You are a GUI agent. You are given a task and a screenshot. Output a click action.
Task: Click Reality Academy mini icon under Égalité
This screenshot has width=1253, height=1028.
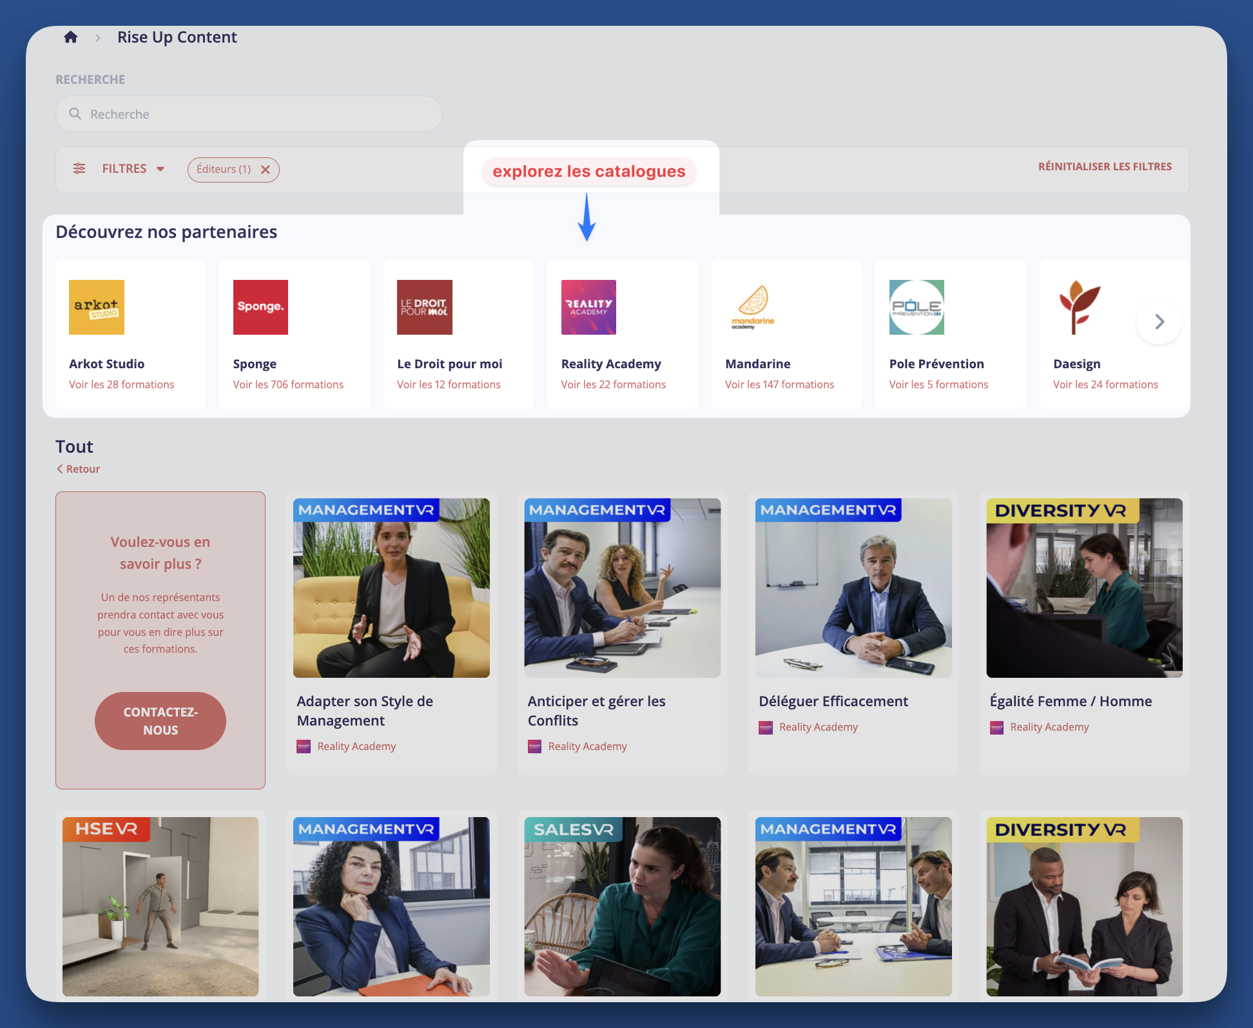click(x=996, y=727)
